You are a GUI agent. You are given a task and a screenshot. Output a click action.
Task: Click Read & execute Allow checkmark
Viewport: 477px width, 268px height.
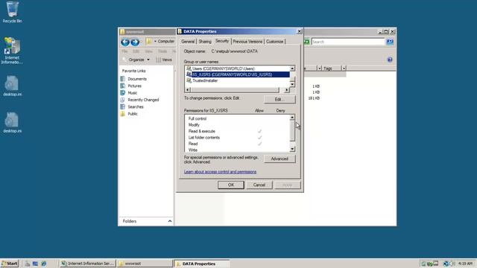[x=259, y=131]
